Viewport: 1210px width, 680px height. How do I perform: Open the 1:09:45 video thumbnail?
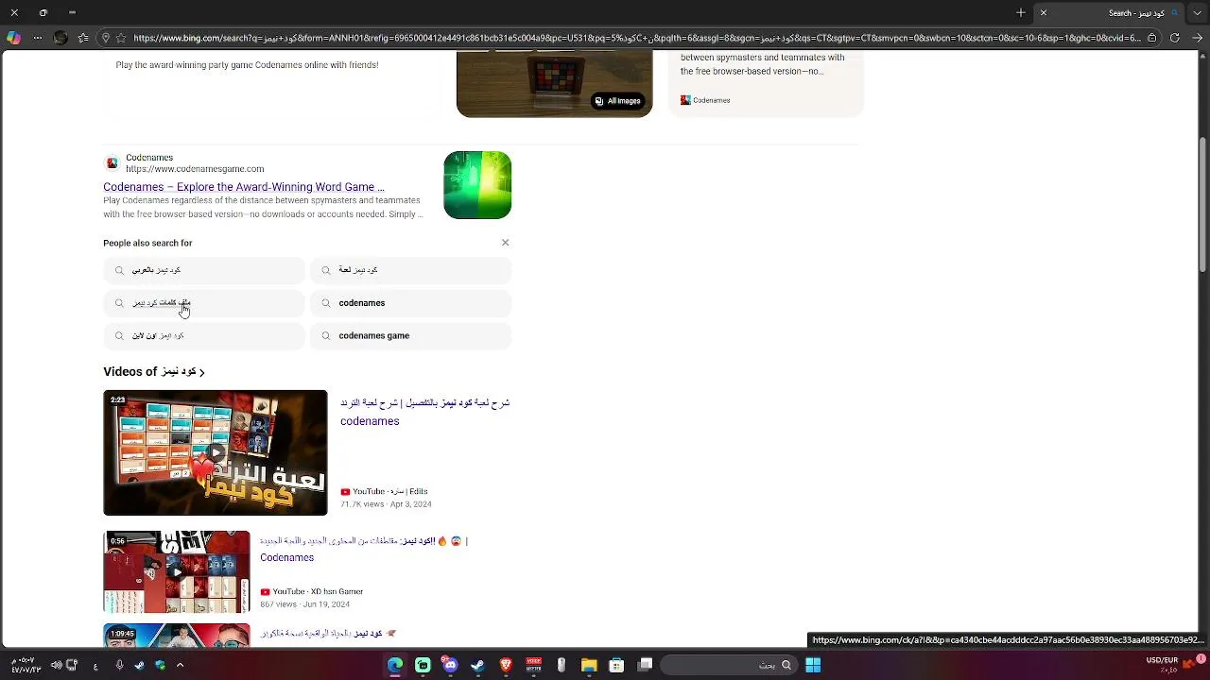pyautogui.click(x=177, y=636)
